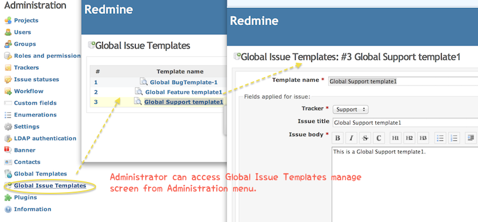Viewport: 478px width, 222px height.
Task: Click template number 1 in list
Action: [x=96, y=82]
